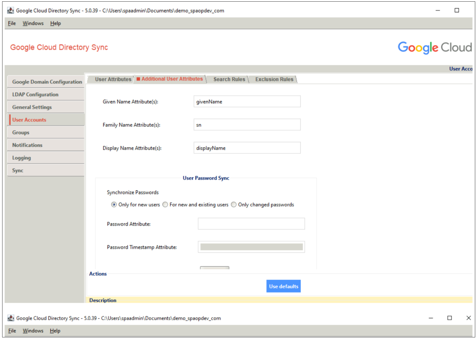Viewport: 476px width, 339px height.
Task: Choose 'For new and existing users' option
Action: (165, 205)
